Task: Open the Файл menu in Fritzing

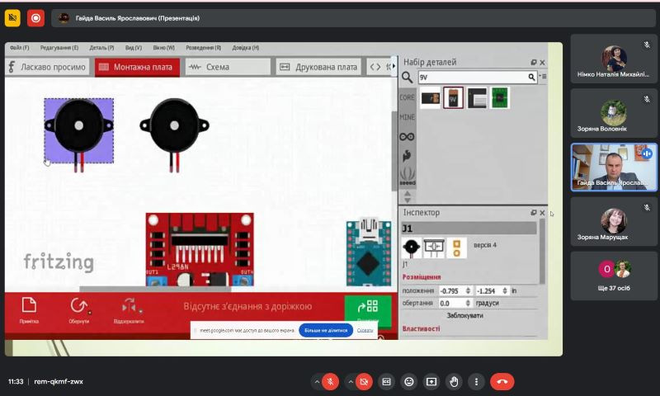Action: (x=19, y=48)
